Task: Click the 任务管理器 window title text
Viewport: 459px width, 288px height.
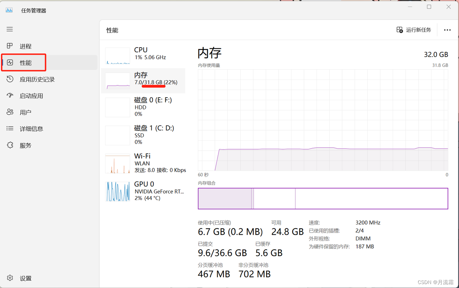Action: point(34,10)
